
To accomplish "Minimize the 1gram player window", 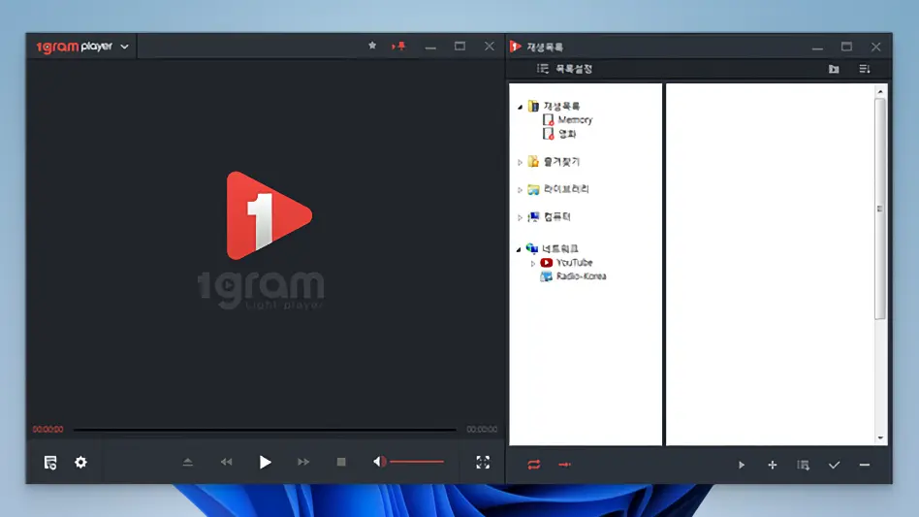I will (x=430, y=47).
